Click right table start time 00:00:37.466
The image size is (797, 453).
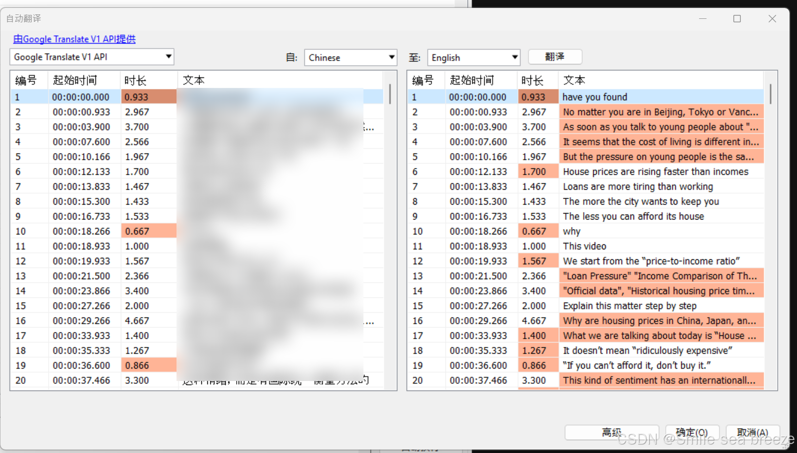[x=478, y=380]
